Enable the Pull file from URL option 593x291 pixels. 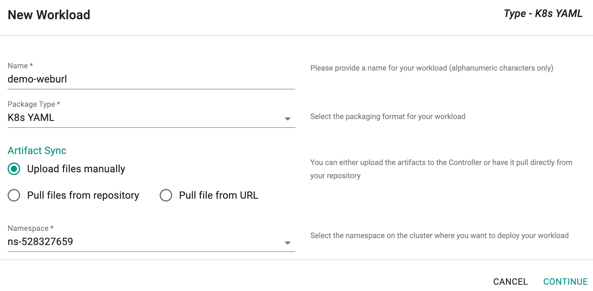(x=166, y=195)
